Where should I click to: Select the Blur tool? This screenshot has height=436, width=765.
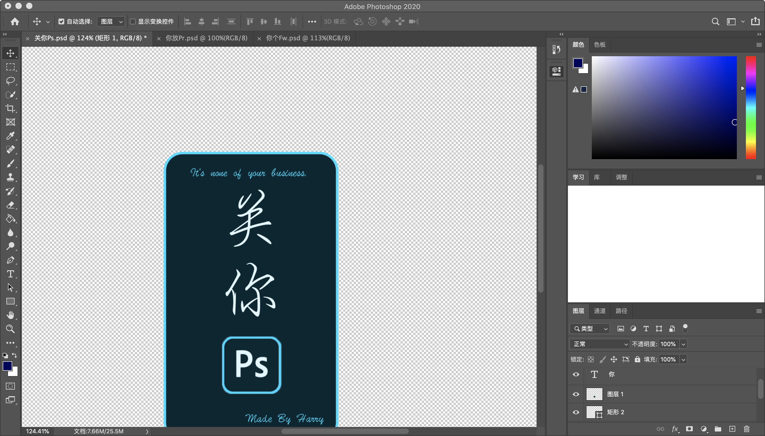click(x=11, y=233)
